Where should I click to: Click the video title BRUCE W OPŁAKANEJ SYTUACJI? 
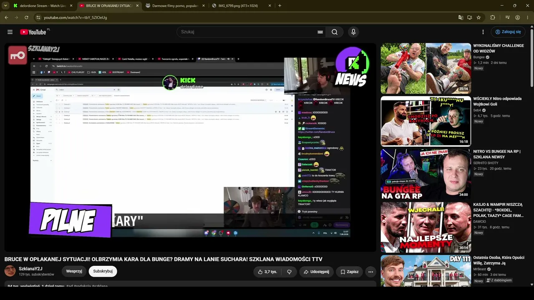[x=164, y=259]
